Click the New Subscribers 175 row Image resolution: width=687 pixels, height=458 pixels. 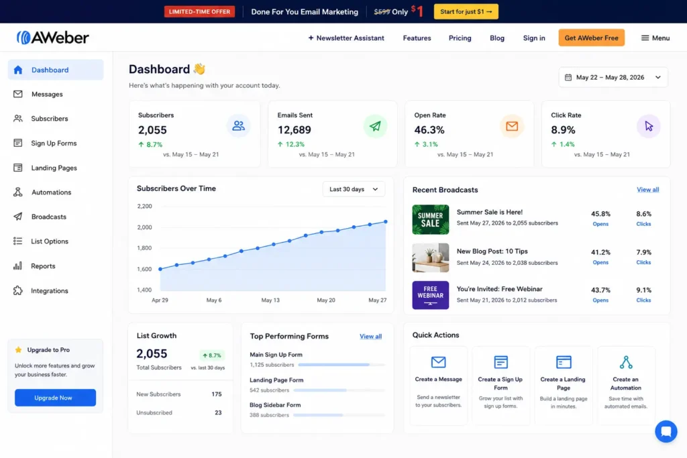click(x=179, y=394)
